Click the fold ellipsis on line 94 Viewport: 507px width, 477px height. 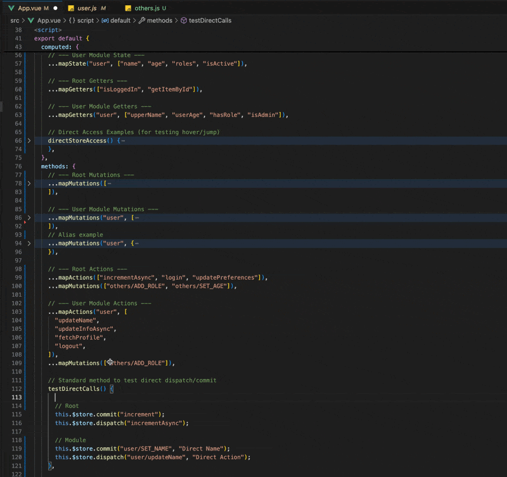(137, 244)
